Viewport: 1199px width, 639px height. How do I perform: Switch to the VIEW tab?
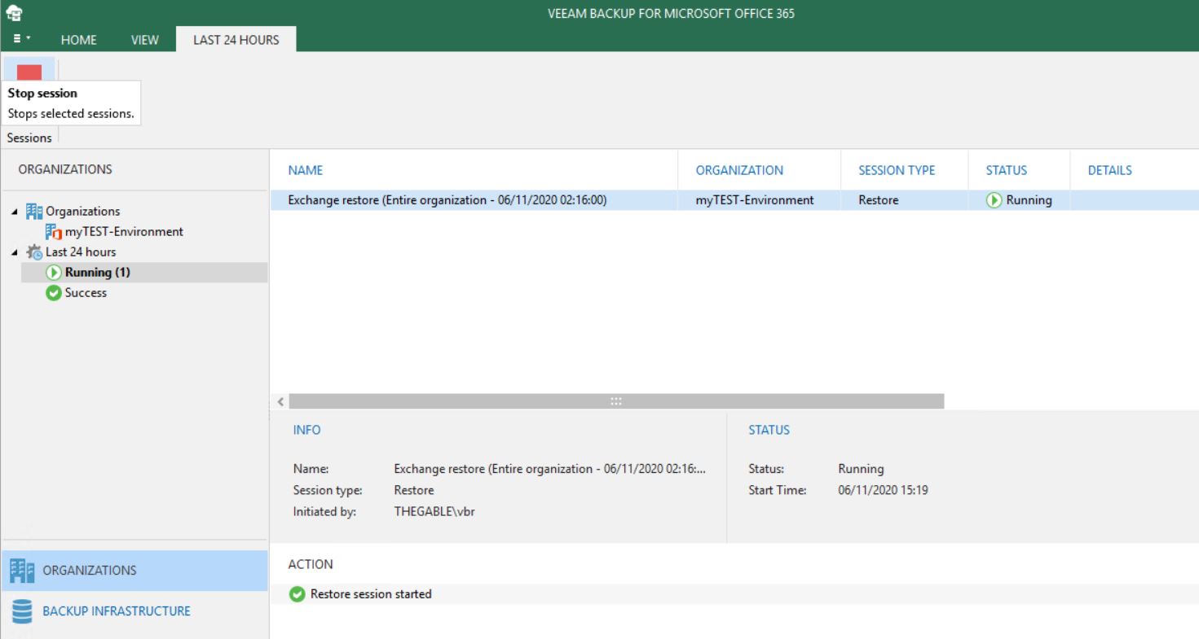pyautogui.click(x=145, y=40)
